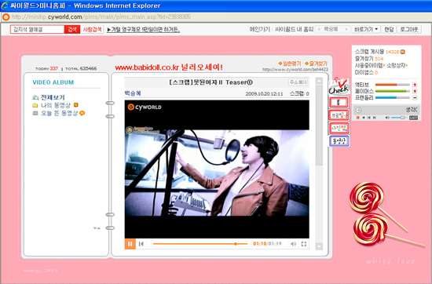Click the Cyworld logo in the video player
This screenshot has height=284, width=432.
[145, 107]
